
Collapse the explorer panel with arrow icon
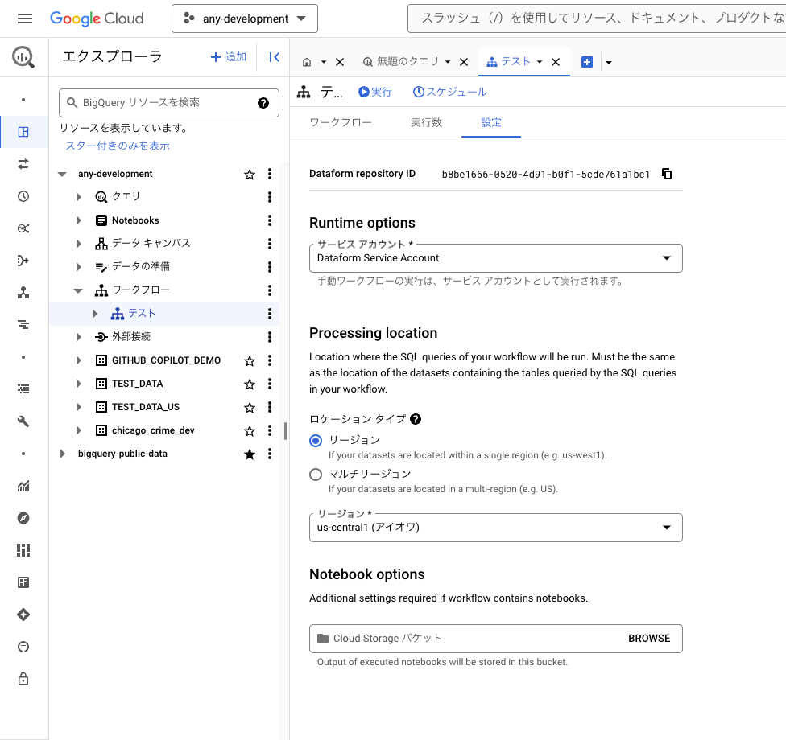[274, 57]
